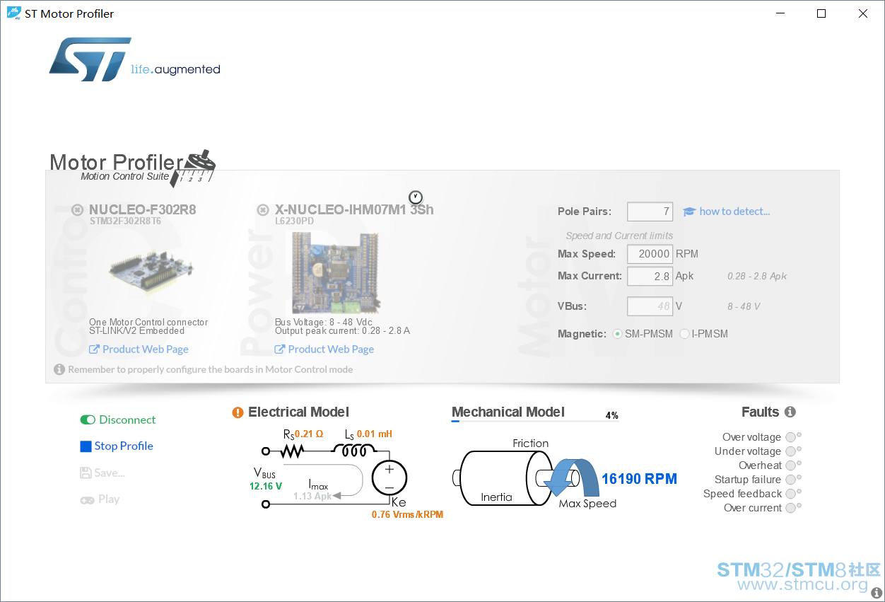Click the Rs resistor symbol

(x=291, y=451)
